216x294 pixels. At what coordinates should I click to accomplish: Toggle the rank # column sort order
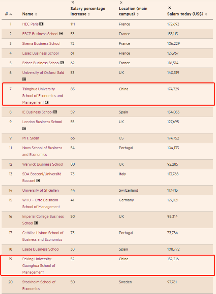[x=9, y=14]
